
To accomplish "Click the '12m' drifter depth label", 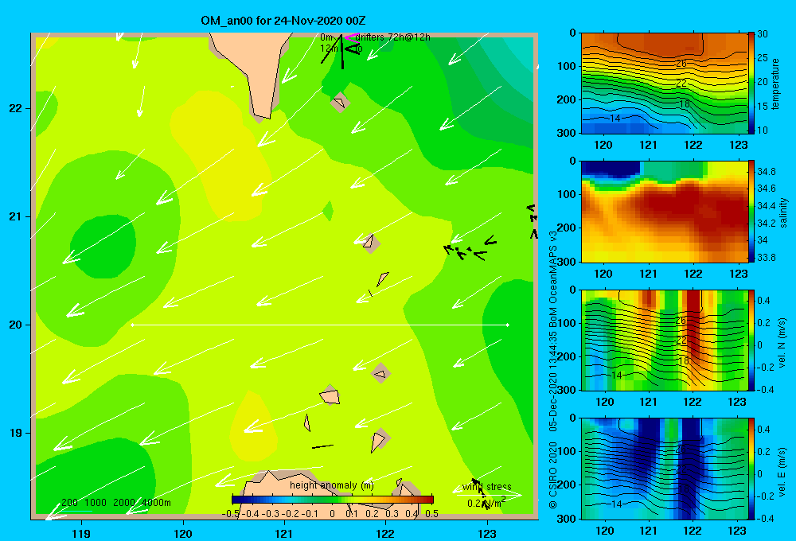I will click(x=329, y=49).
